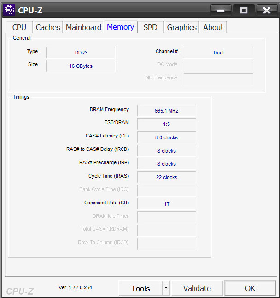Click the empty Bank Cycle Time field
Viewport: 280px width, 298px height.
pos(167,191)
